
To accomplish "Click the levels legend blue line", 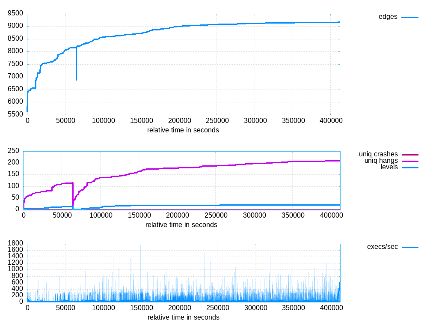I will 410,167.
